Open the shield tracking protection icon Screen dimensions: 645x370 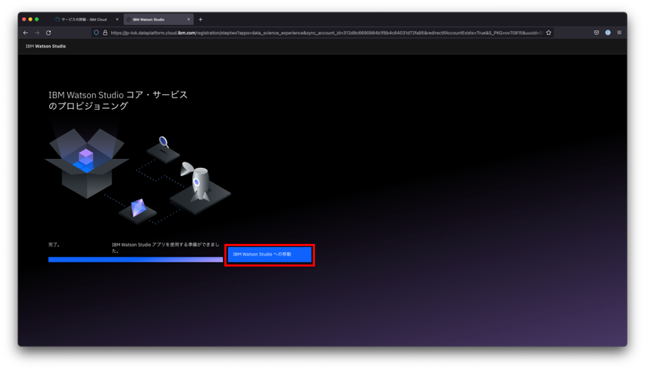click(96, 33)
